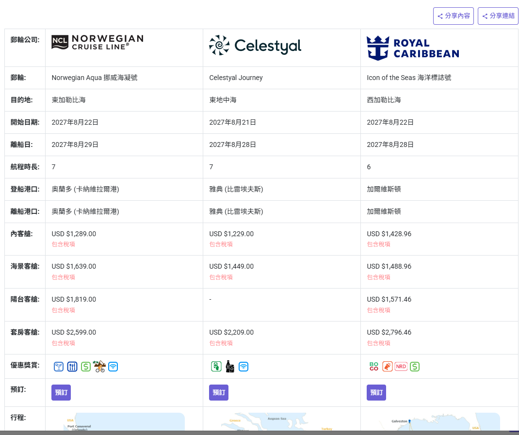Click the Royal Caribbean logo

click(x=413, y=48)
